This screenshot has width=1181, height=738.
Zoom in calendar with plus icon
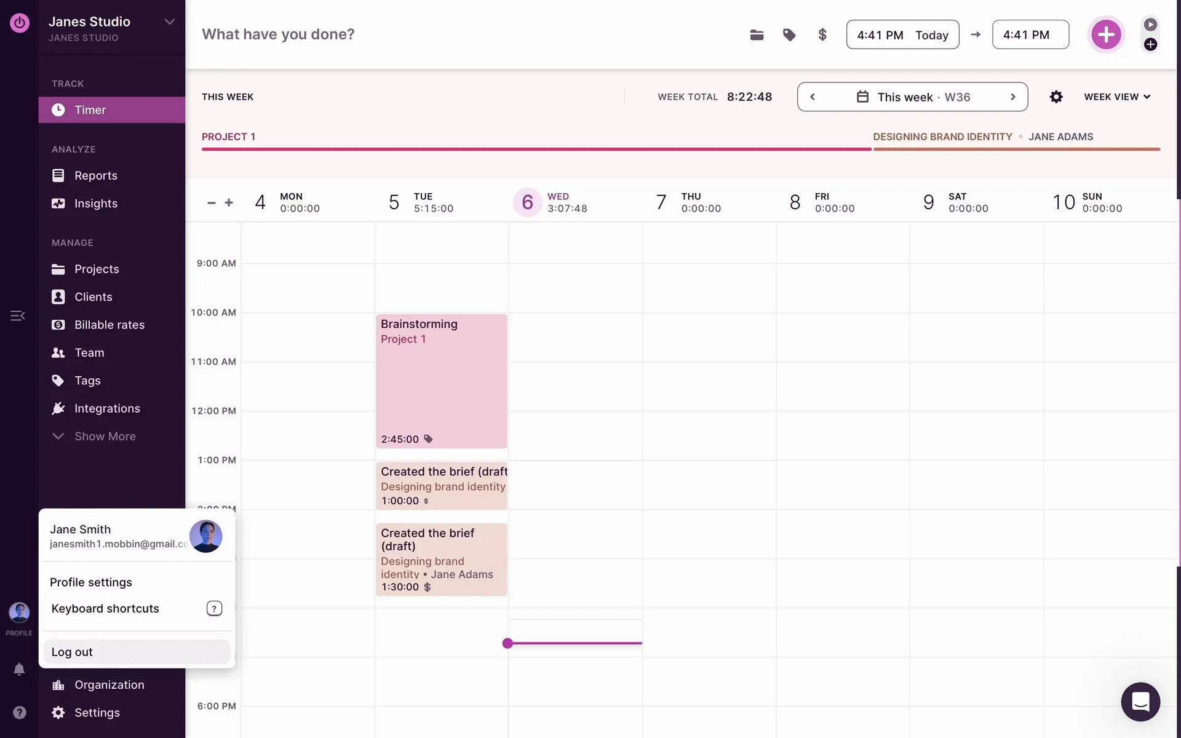point(229,202)
